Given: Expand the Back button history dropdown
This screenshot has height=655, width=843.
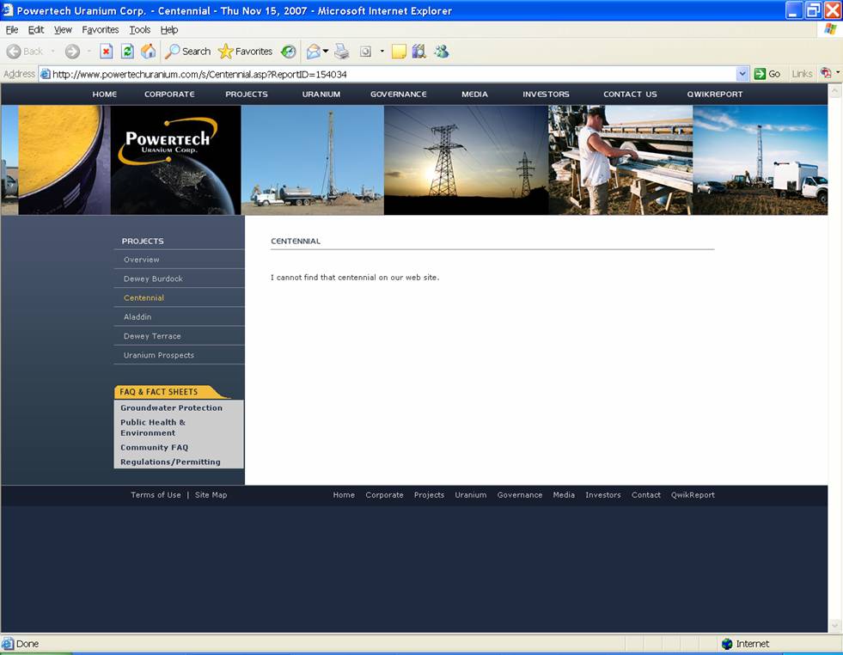Looking at the screenshot, I should (x=52, y=52).
